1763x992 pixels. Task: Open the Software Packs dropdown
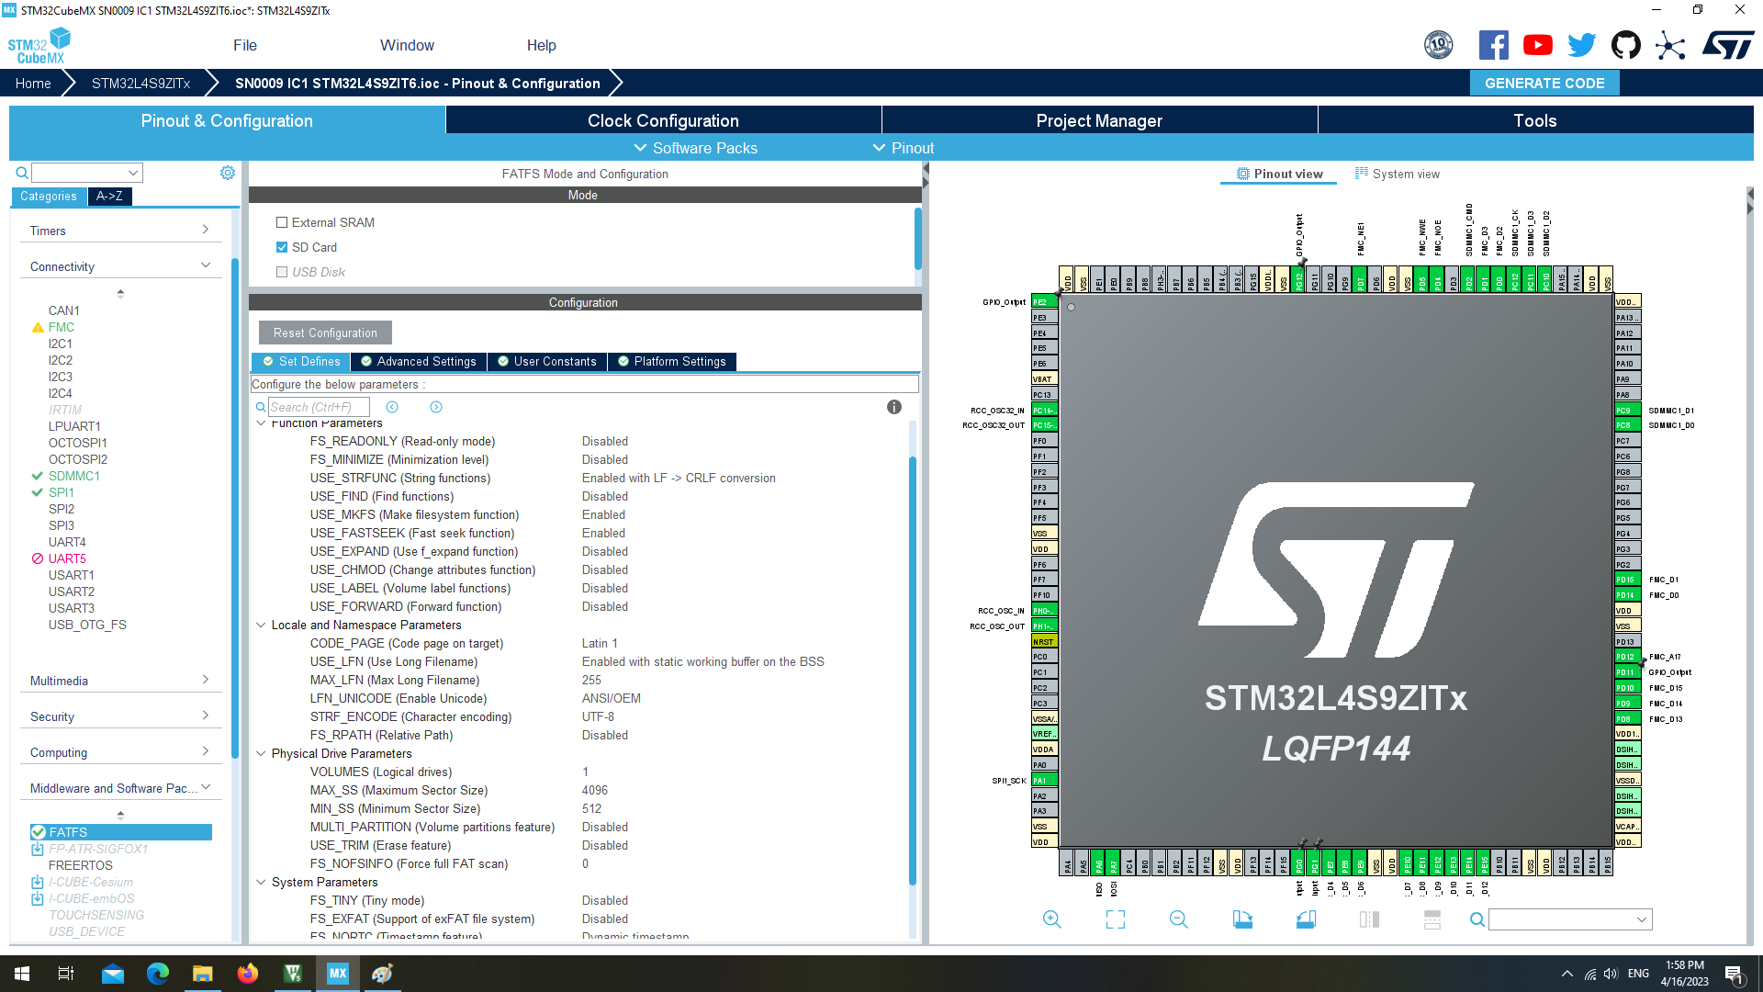point(695,148)
